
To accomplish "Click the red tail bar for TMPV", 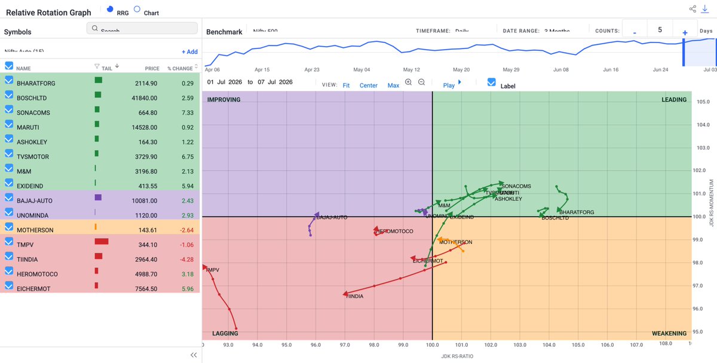I will coord(102,242).
